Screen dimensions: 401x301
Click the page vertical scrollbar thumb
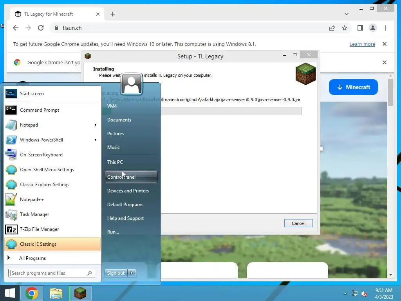click(x=390, y=92)
